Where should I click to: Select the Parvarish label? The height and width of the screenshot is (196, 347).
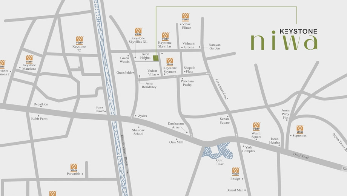coord(74,174)
